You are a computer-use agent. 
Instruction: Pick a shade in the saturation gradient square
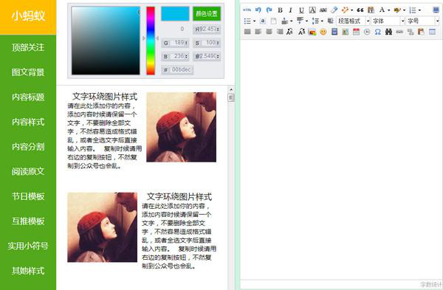(106, 41)
